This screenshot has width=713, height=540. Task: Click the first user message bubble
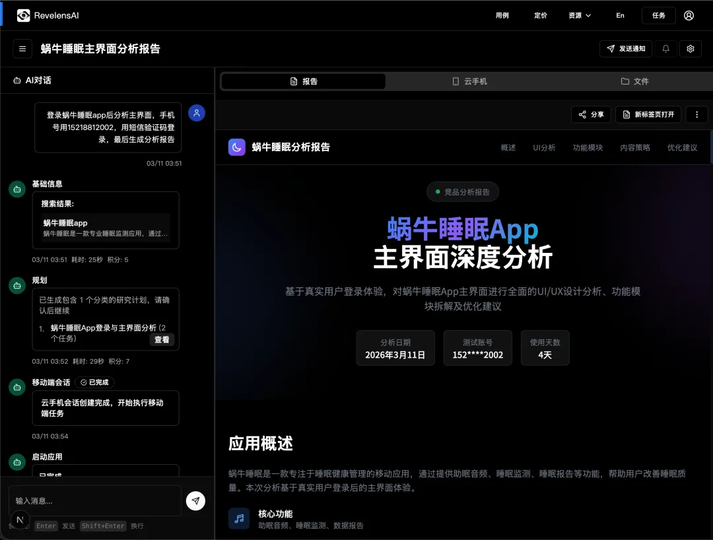click(108, 127)
